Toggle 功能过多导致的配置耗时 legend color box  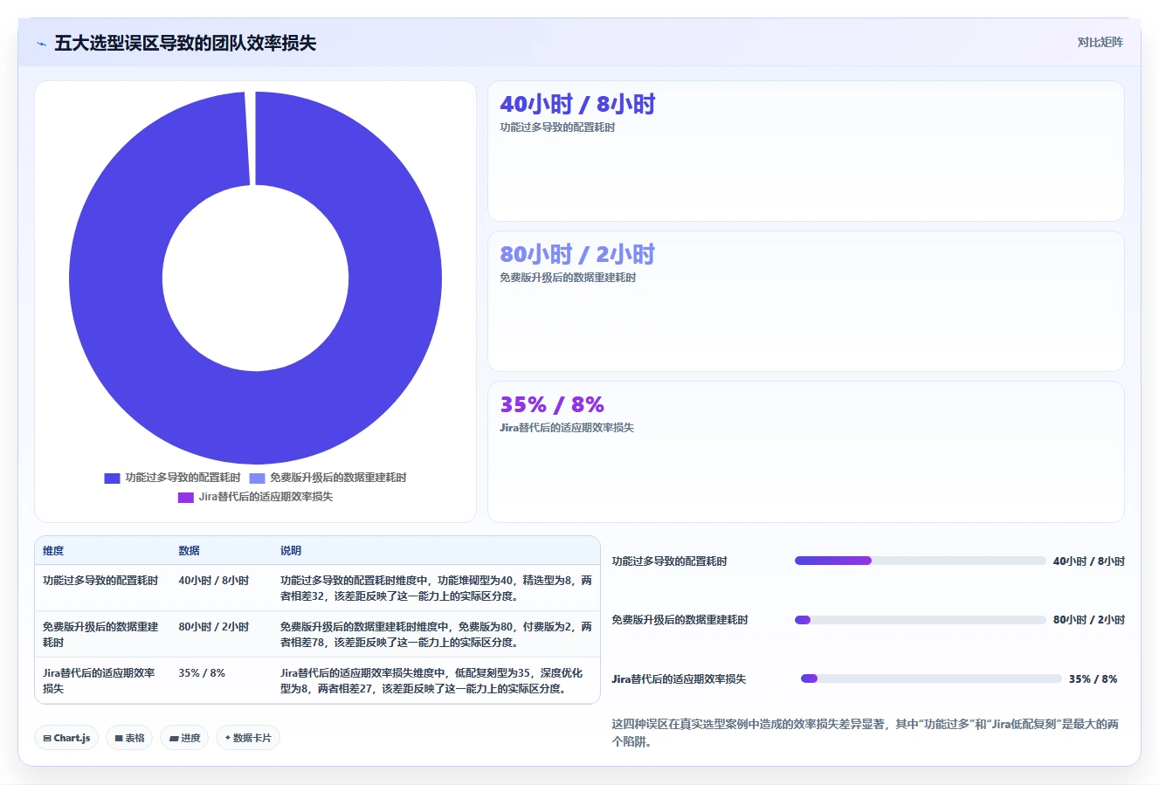click(x=112, y=479)
